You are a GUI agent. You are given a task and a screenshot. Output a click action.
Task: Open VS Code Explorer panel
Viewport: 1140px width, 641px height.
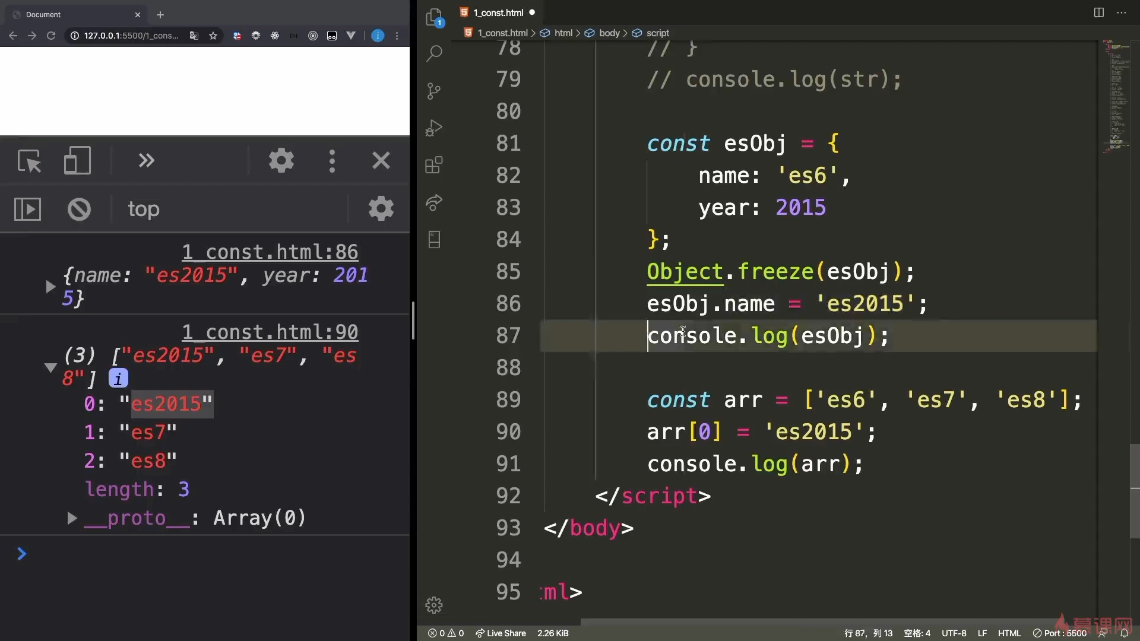(x=434, y=17)
